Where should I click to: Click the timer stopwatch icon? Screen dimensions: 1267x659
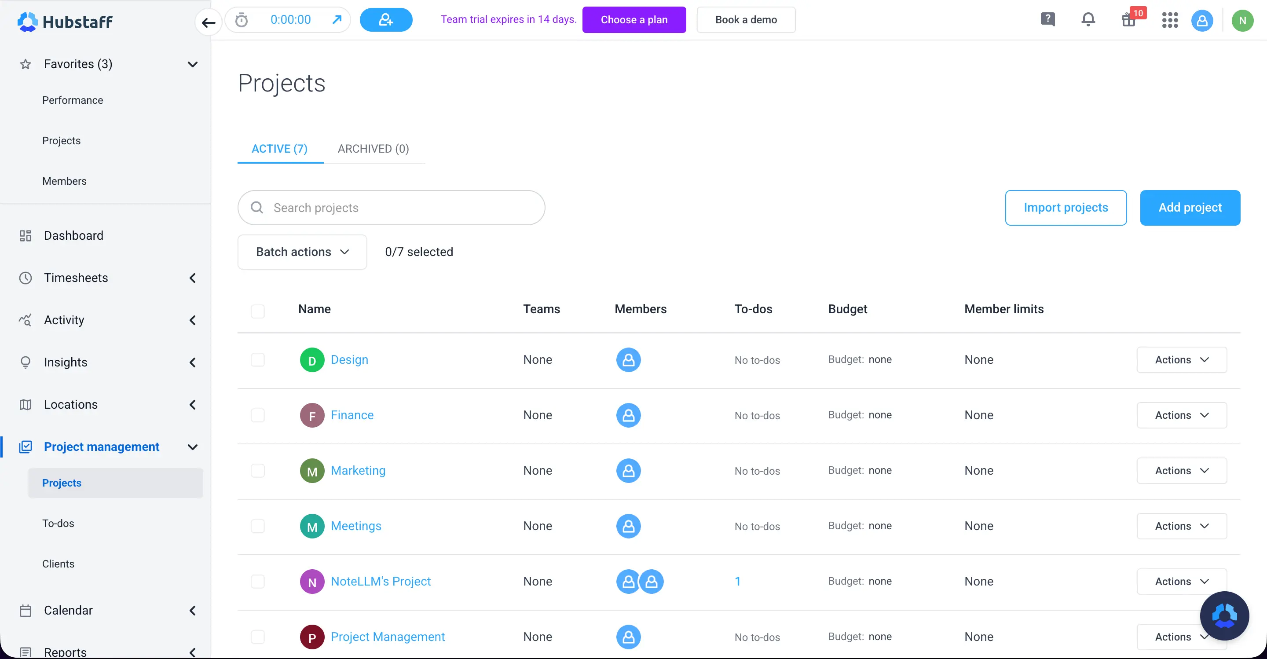click(x=242, y=20)
